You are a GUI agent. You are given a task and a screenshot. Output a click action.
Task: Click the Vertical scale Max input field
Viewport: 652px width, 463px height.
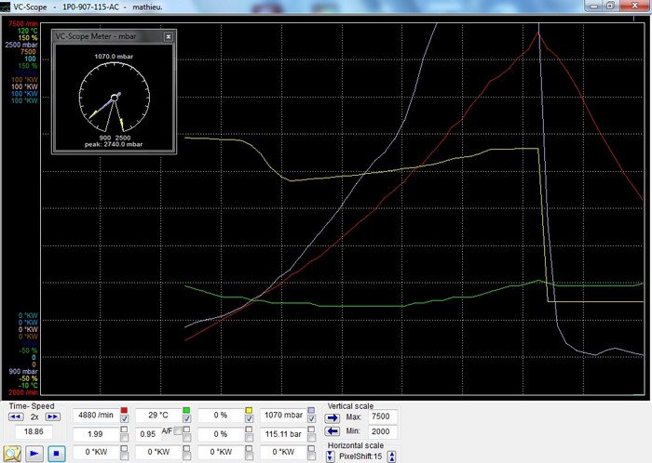coord(384,417)
